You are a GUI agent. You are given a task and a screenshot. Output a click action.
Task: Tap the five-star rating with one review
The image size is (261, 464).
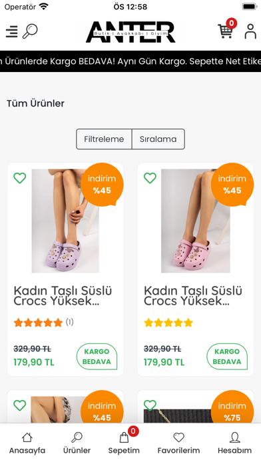[x=43, y=322]
